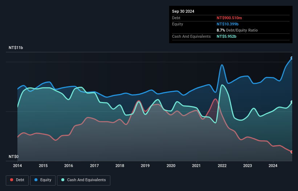The height and width of the screenshot is (191, 298).
Task: Click the red dot in the Debt legend
Action: 12,180
